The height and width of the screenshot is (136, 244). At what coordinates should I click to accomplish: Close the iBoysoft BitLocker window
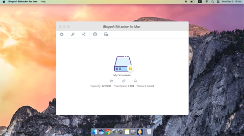pyautogui.click(x=60, y=27)
